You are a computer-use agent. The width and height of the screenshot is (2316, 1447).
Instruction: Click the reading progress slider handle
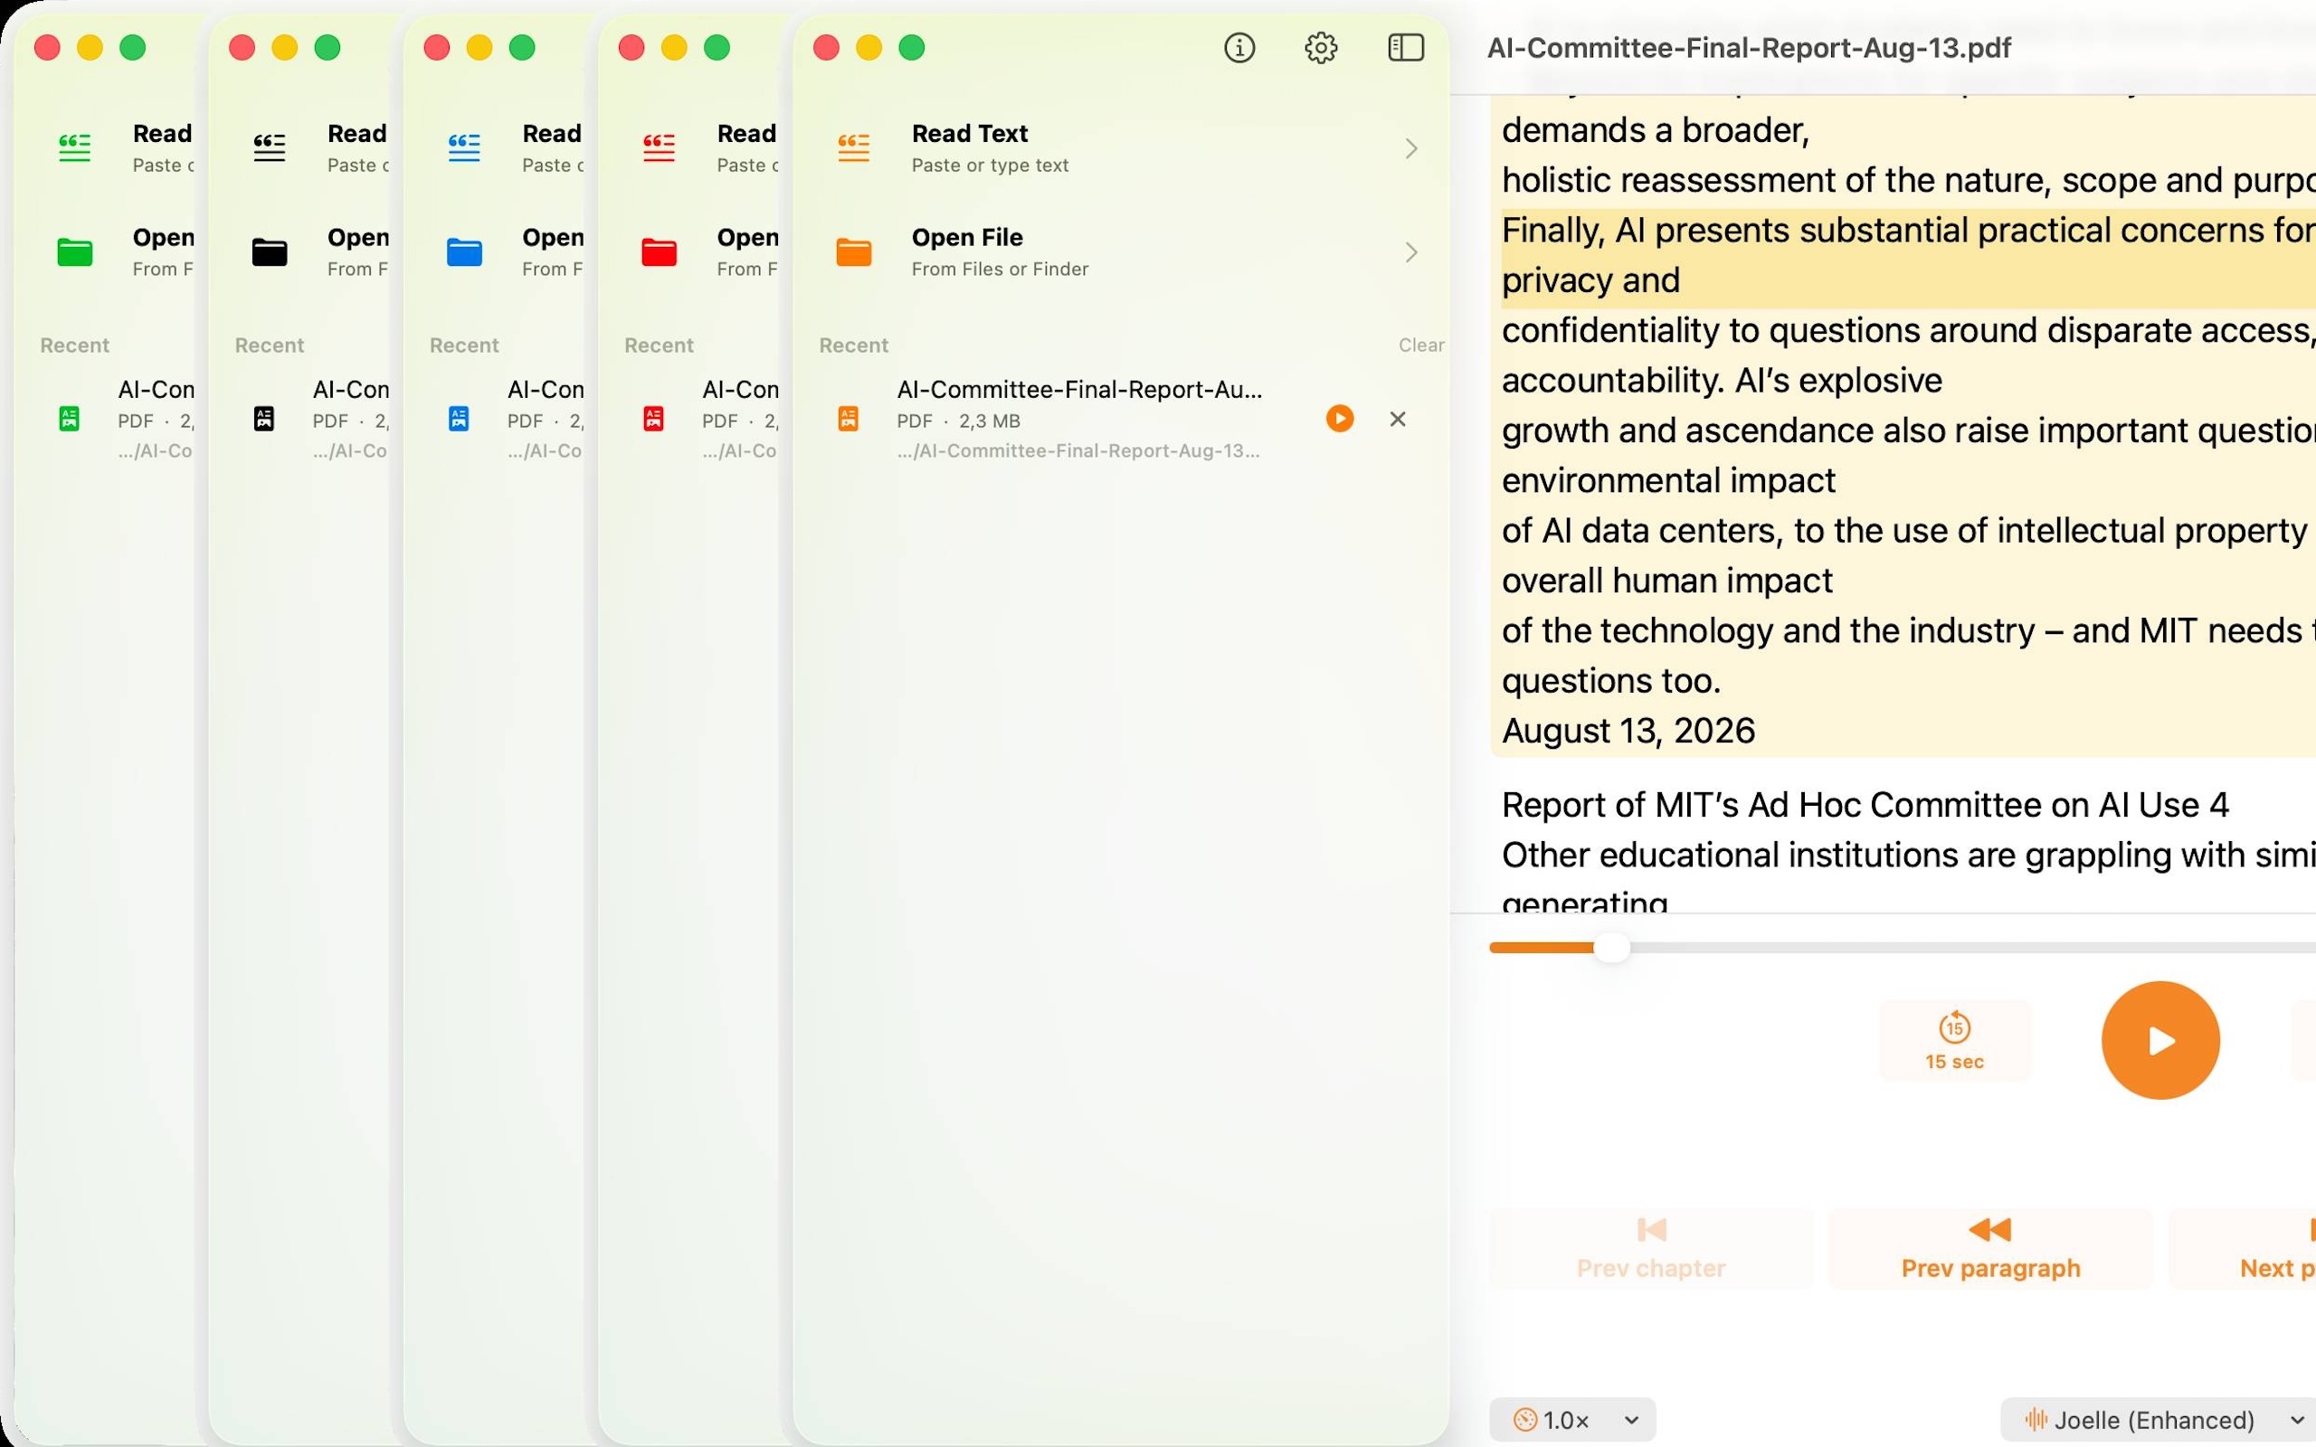click(x=1611, y=948)
